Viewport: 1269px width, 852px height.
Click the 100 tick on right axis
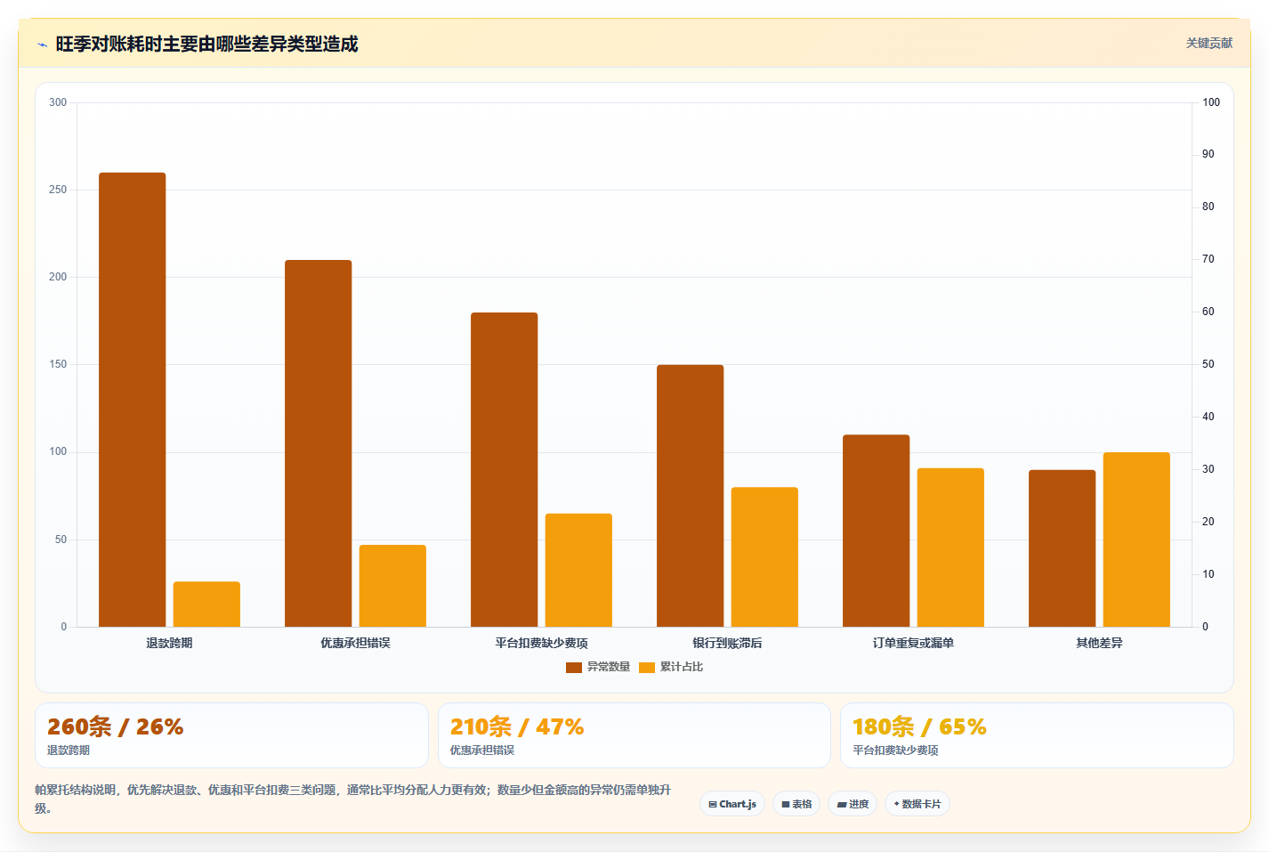pyautogui.click(x=1211, y=102)
